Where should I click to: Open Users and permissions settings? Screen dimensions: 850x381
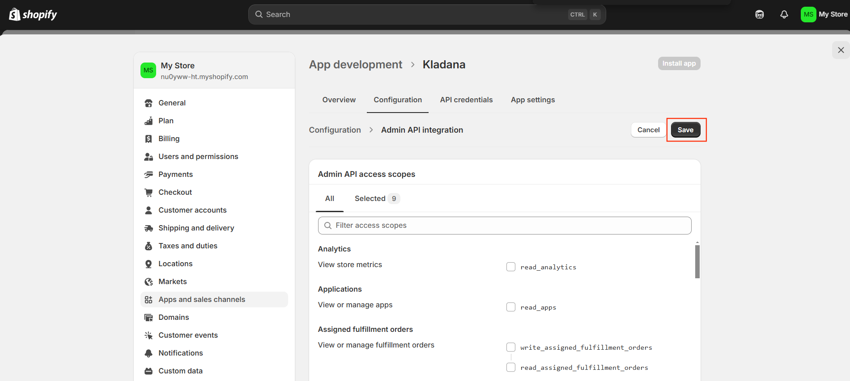[214, 157]
